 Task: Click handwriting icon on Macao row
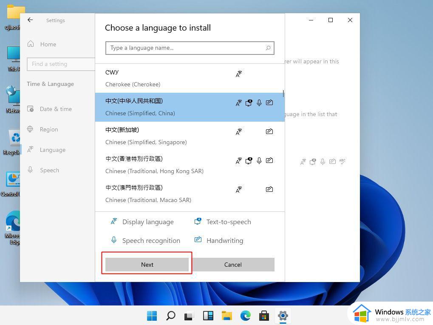coord(269,189)
